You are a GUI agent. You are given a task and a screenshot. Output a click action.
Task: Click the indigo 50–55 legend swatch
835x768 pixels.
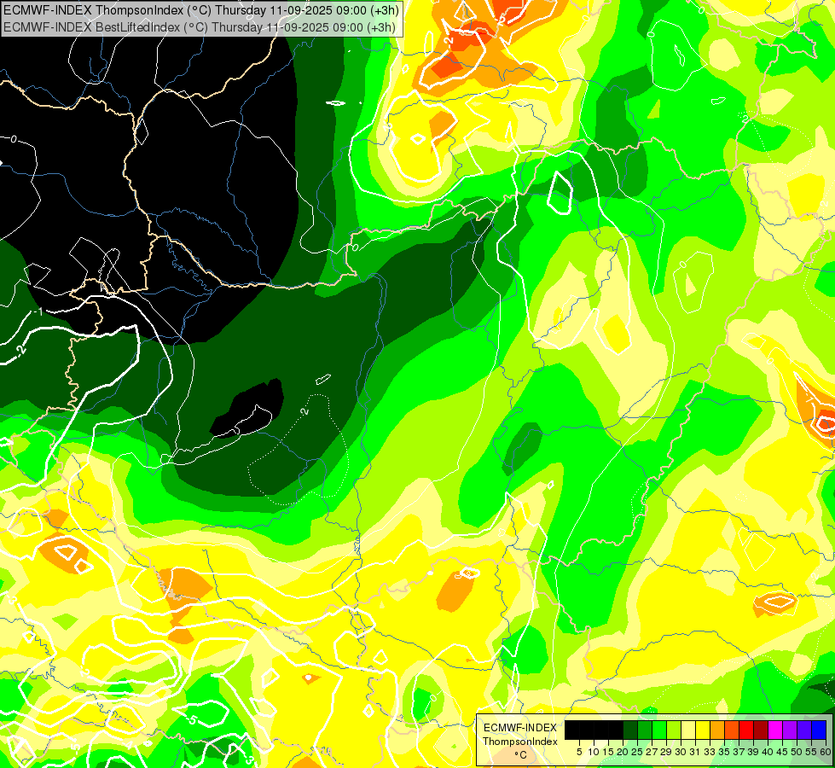click(x=804, y=730)
